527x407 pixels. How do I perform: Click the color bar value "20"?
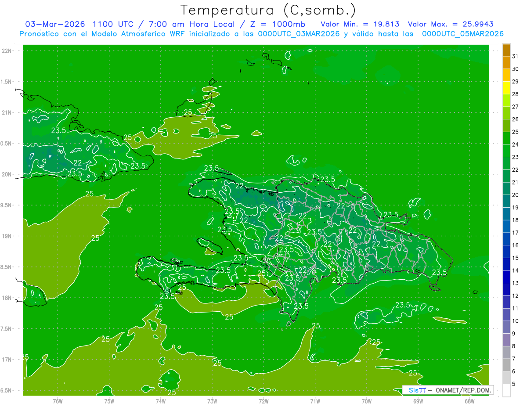515,195
